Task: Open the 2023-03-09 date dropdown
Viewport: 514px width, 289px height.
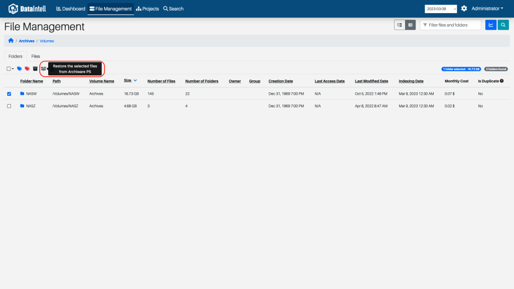Action: 441,9
